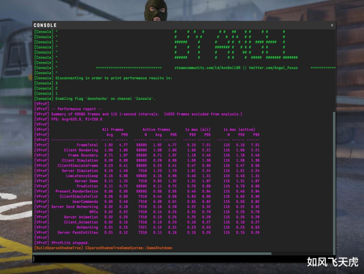Click the Server Simulation row label
364x274 pixels.
coord(79,171)
